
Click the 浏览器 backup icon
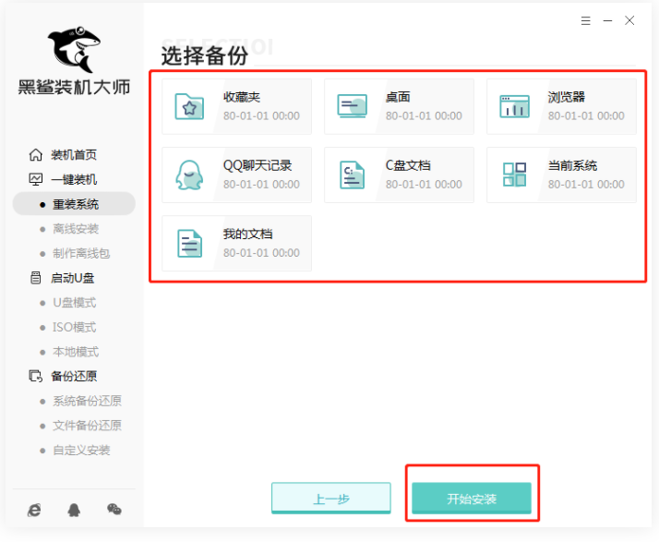pyautogui.click(x=514, y=107)
